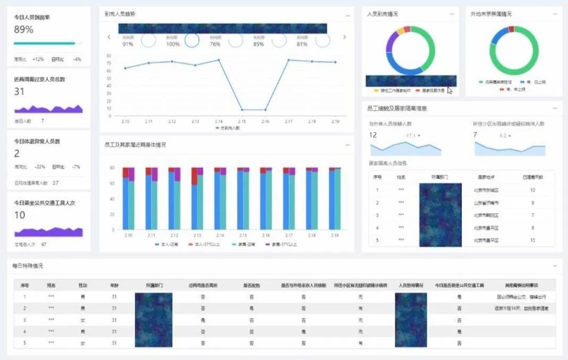Toggle 本人-正常 legend in the bar chart
568x360 pixels.
click(x=164, y=245)
